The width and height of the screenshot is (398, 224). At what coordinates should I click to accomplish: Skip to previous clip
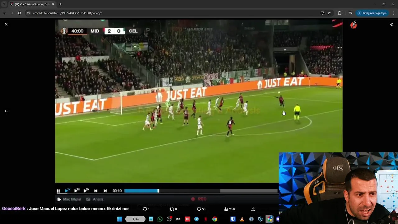click(96, 191)
